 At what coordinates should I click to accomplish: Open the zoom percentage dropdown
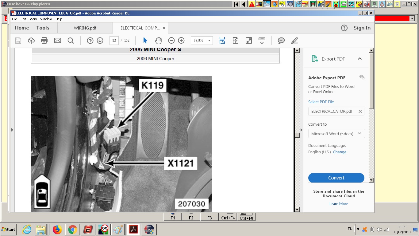[x=209, y=41]
